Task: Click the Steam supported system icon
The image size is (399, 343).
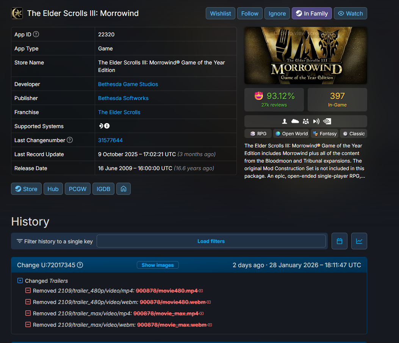Action: tap(101, 126)
